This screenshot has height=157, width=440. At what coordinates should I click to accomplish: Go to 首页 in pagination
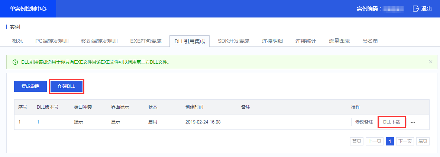[x=357, y=141]
